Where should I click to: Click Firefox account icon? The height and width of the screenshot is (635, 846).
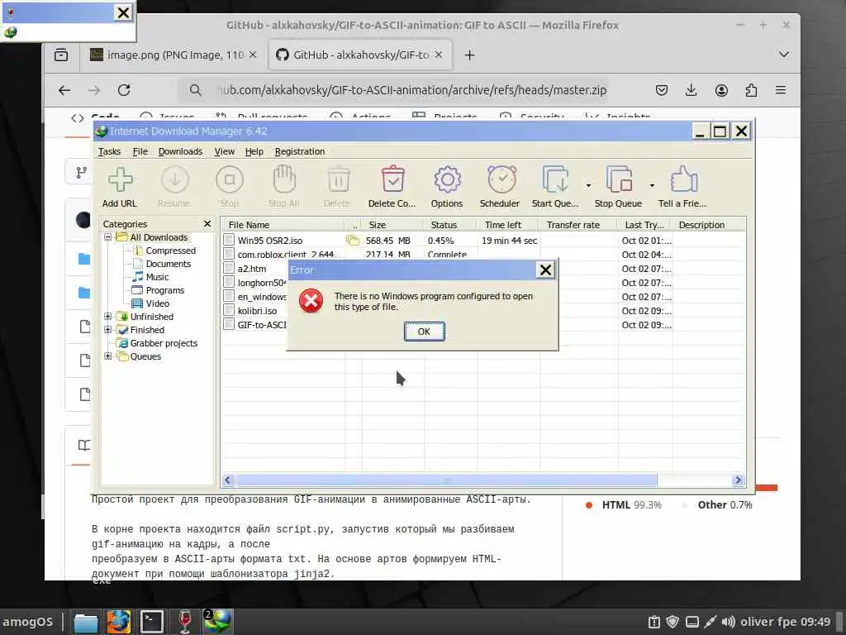pyautogui.click(x=721, y=90)
